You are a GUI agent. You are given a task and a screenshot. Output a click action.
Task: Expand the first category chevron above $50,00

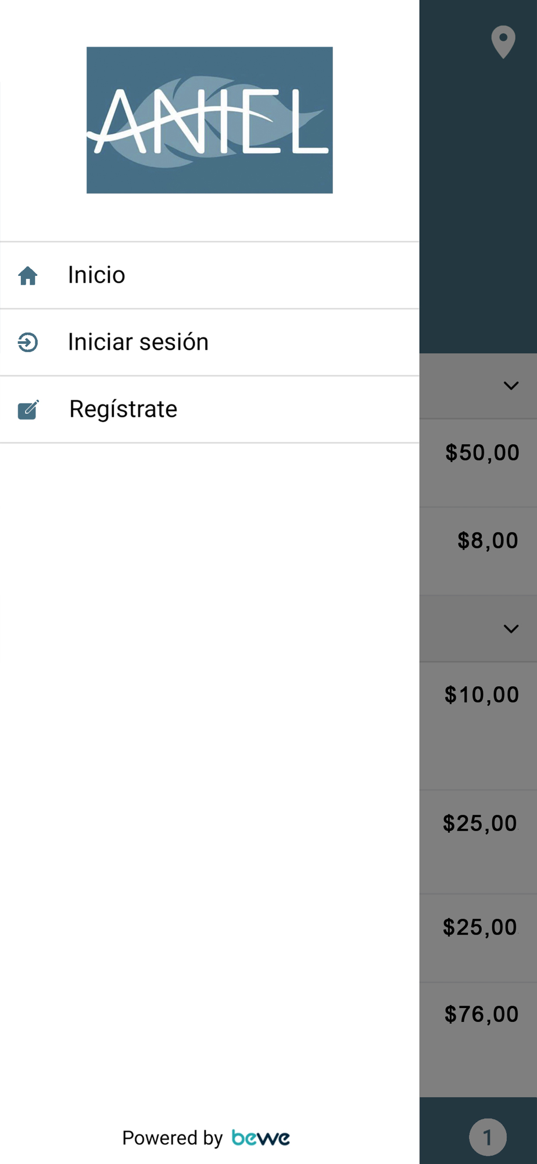(511, 385)
